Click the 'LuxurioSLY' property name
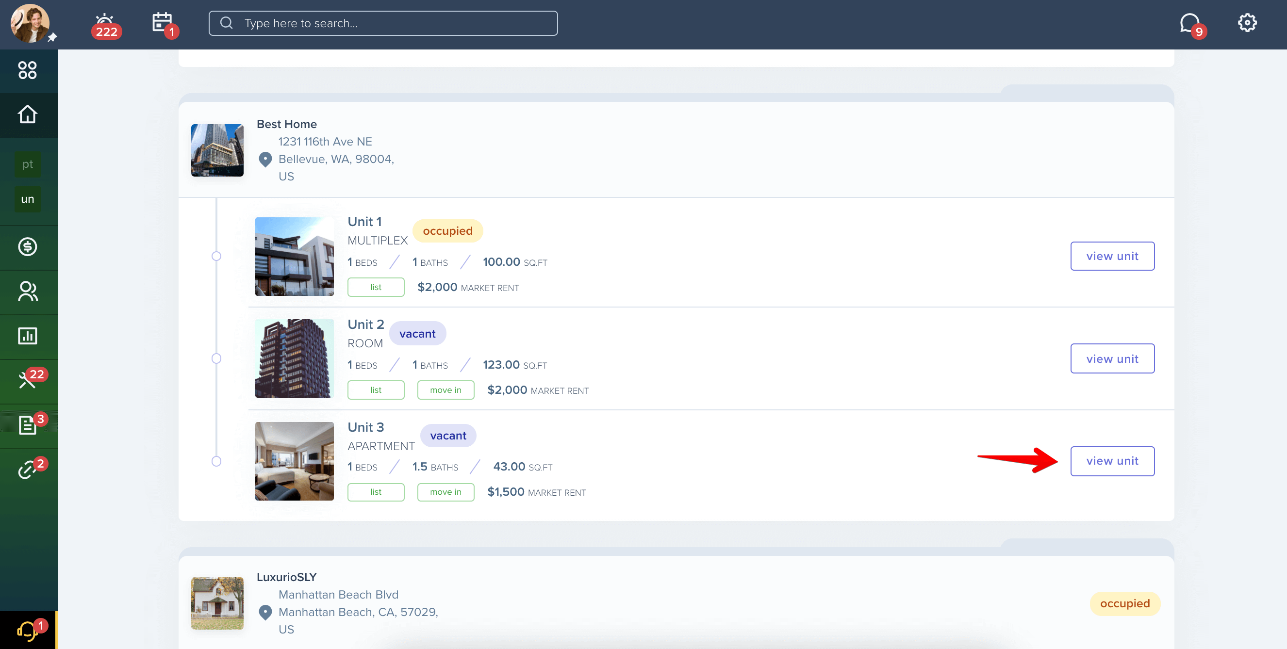The width and height of the screenshot is (1287, 649). pyautogui.click(x=287, y=577)
